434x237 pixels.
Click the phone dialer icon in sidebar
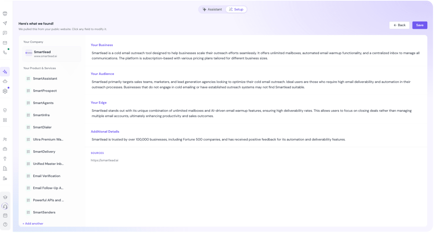tap(5, 52)
